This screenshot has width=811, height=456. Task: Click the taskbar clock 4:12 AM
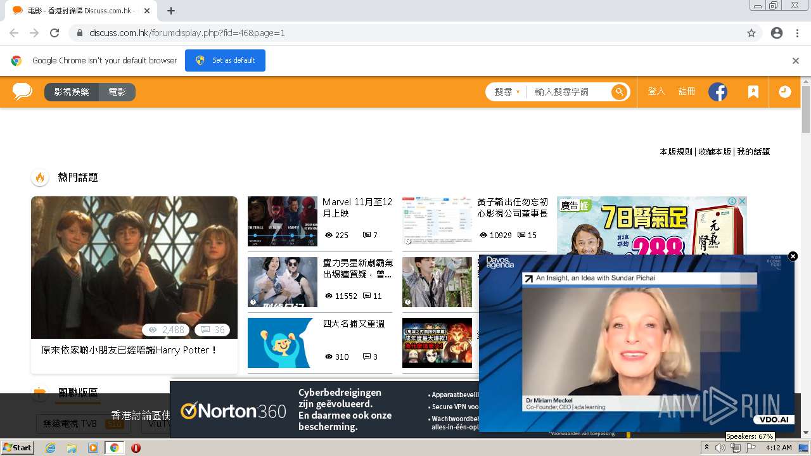pyautogui.click(x=779, y=448)
